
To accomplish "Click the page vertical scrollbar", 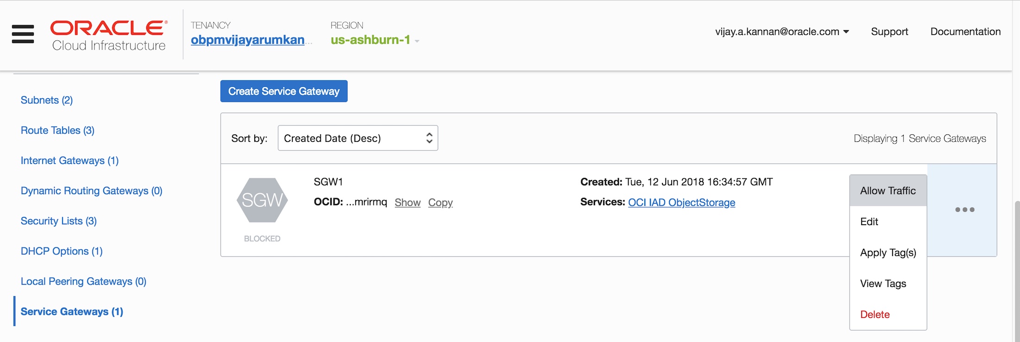I will (x=1016, y=269).
